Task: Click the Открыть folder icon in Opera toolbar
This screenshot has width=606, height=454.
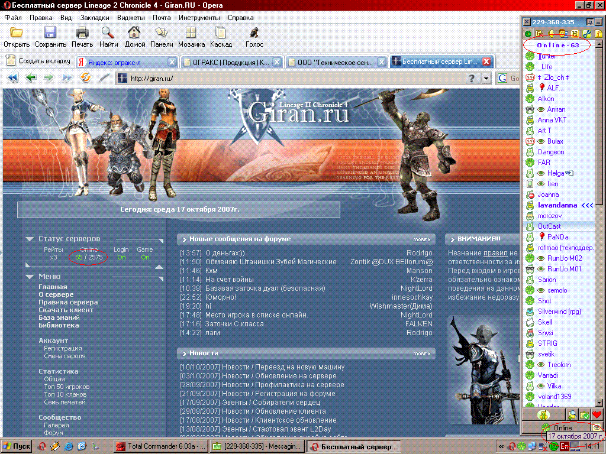Action: pyautogui.click(x=16, y=33)
